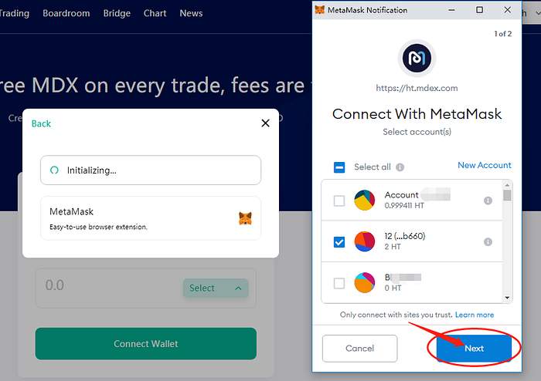Click the MetaMask fox icon in wallet list
The height and width of the screenshot is (381, 541).
245,218
